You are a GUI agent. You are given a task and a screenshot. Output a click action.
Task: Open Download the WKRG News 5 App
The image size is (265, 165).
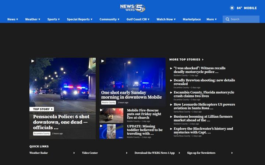click(x=155, y=153)
